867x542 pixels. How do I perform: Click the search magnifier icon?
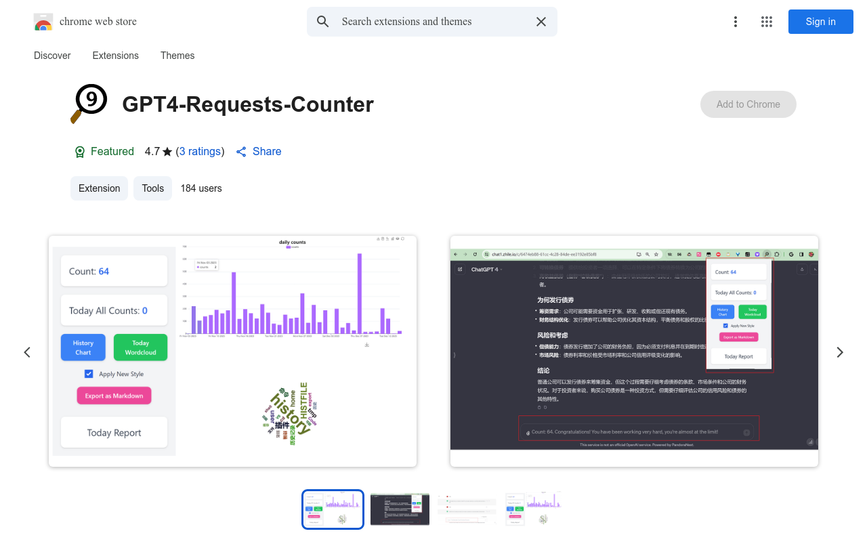(x=323, y=22)
